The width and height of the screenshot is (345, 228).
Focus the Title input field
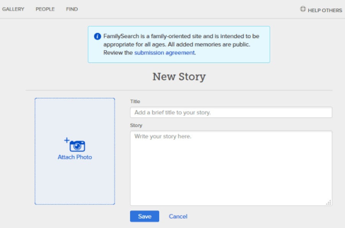pyautogui.click(x=231, y=112)
